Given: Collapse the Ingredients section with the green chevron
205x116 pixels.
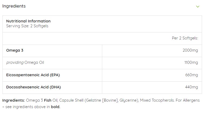Looking at the screenshot, I should pyautogui.click(x=198, y=6).
